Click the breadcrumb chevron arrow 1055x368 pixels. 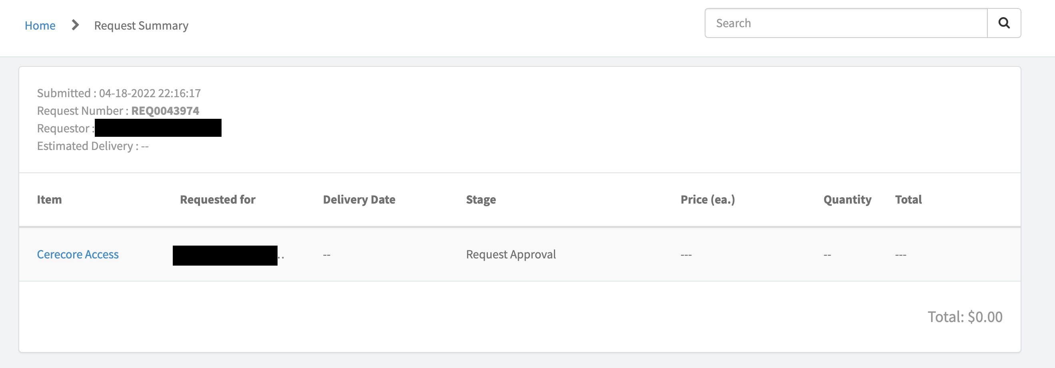pos(75,25)
